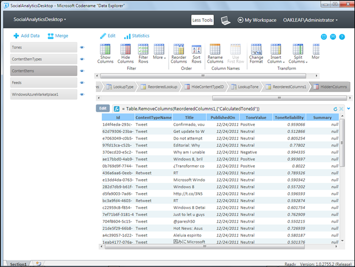This screenshot has width=355, height=267.
Task: Click the Less Tools button
Action: coord(202,20)
